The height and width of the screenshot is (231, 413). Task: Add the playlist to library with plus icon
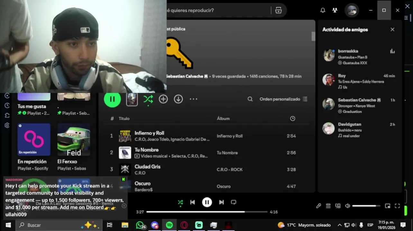(163, 99)
